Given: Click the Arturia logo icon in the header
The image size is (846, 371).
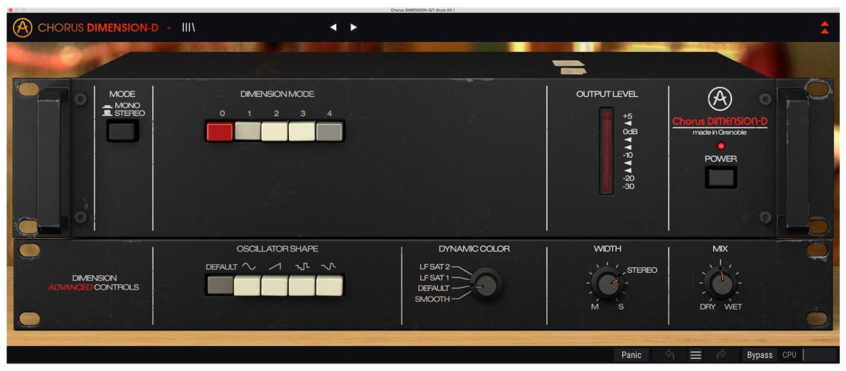Looking at the screenshot, I should coord(23,27).
